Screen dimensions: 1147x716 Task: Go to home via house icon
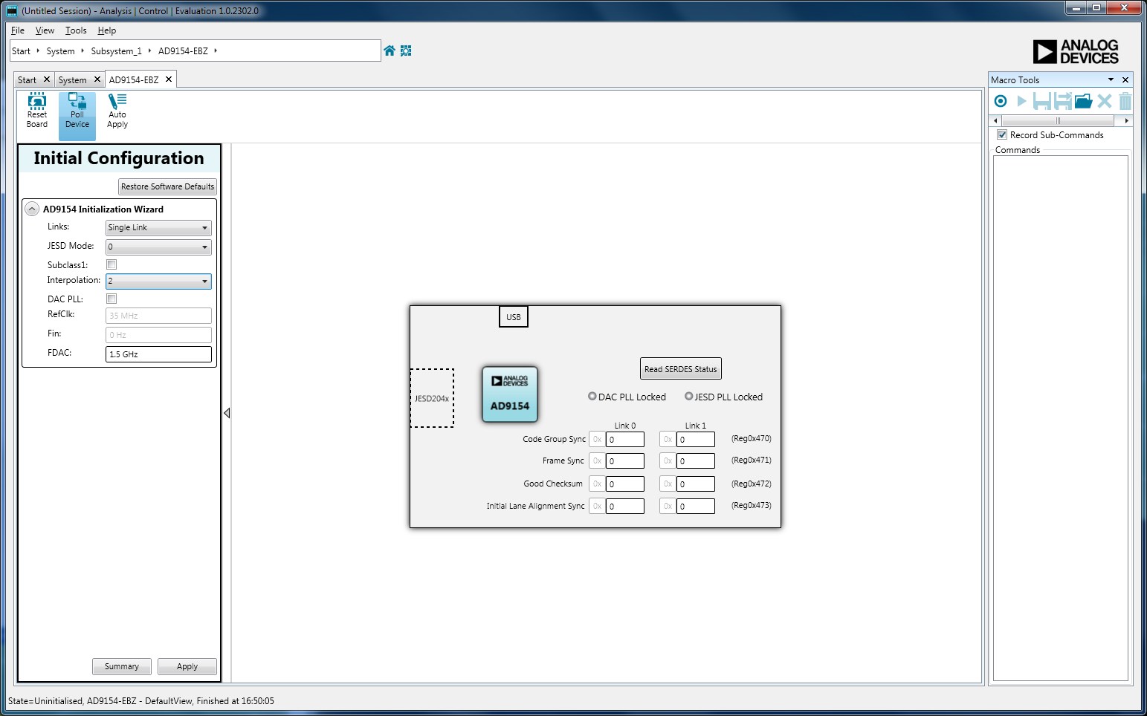coord(390,51)
